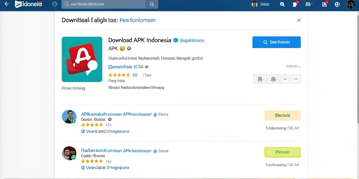
Task: Open second reviewer's avatar photo
Action: click(69, 153)
